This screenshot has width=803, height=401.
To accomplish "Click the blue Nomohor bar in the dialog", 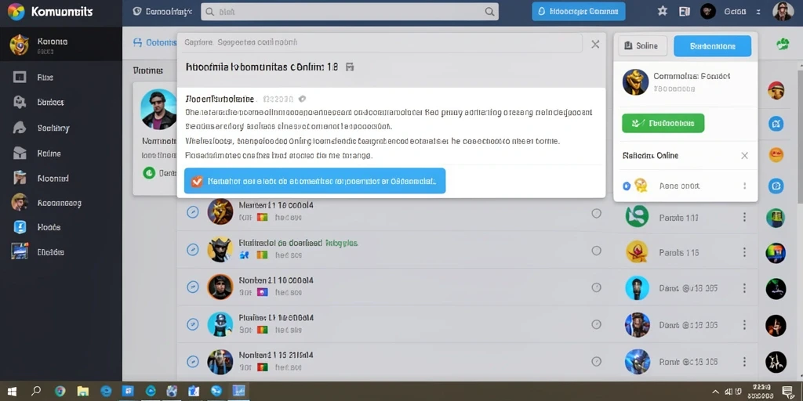I will [x=315, y=181].
